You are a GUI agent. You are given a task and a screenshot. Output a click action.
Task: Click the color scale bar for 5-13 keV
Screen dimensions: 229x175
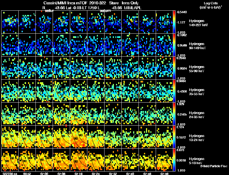(x=174, y=160)
